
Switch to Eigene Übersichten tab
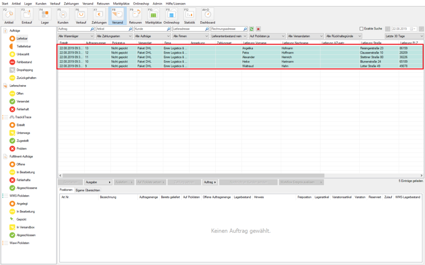[87, 190]
